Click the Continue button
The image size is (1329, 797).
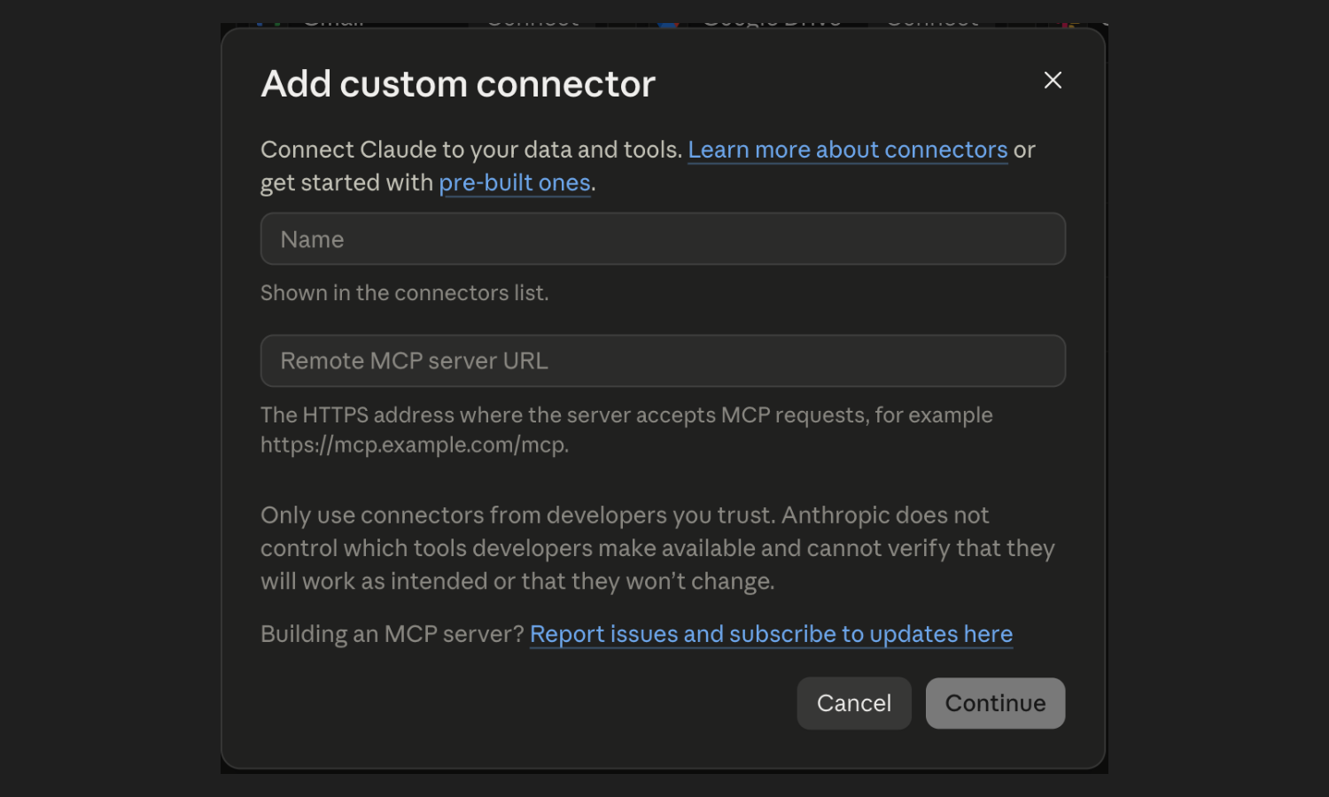tap(995, 703)
